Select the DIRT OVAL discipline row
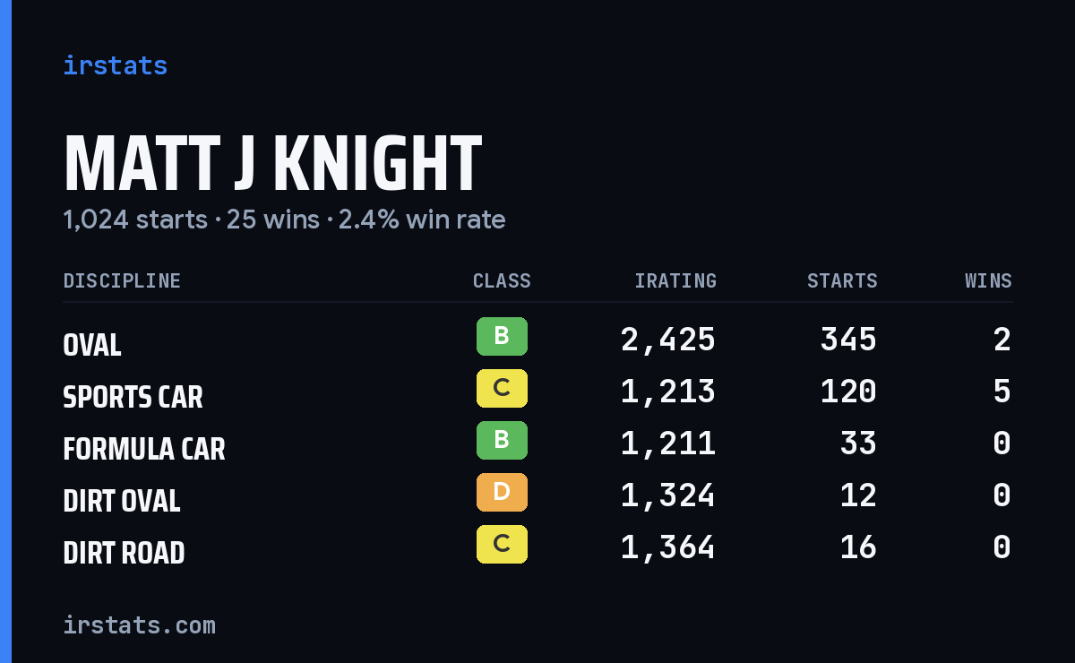 tap(537, 495)
